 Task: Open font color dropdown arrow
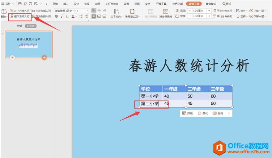(x=76, y=17)
